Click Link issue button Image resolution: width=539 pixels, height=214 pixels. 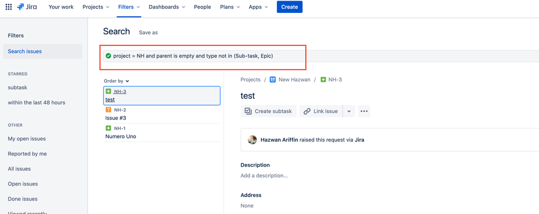pos(321,111)
